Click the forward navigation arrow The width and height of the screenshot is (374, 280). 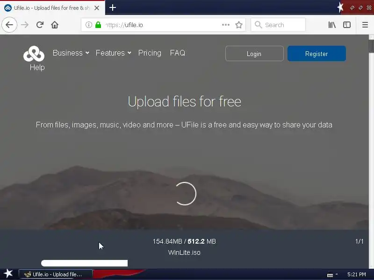[25, 25]
